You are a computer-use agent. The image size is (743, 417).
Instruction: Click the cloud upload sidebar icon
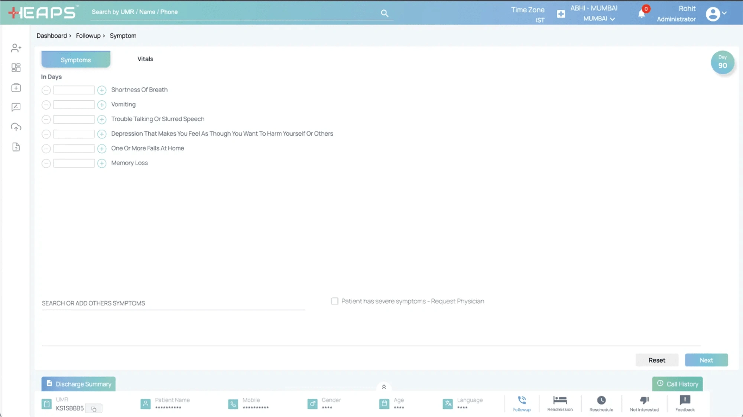point(16,127)
